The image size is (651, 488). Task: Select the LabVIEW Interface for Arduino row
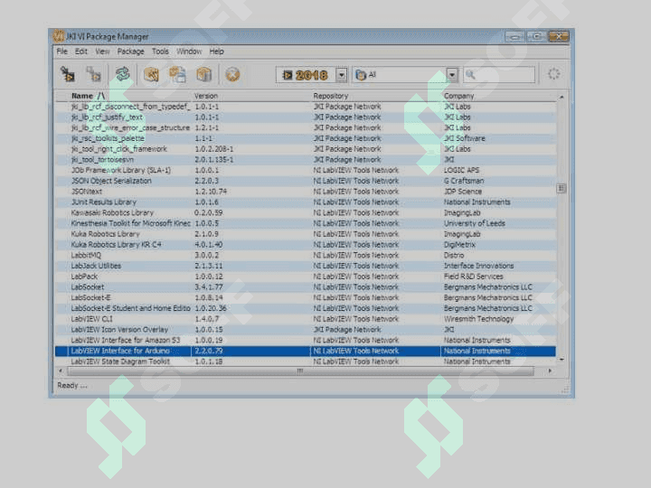pyautogui.click(x=306, y=351)
